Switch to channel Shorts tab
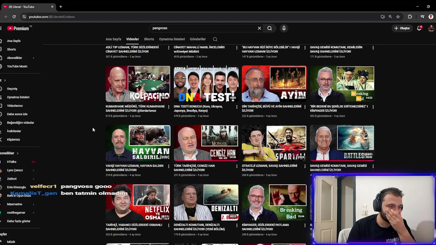Viewport: 436px width, 245px height. [149, 39]
